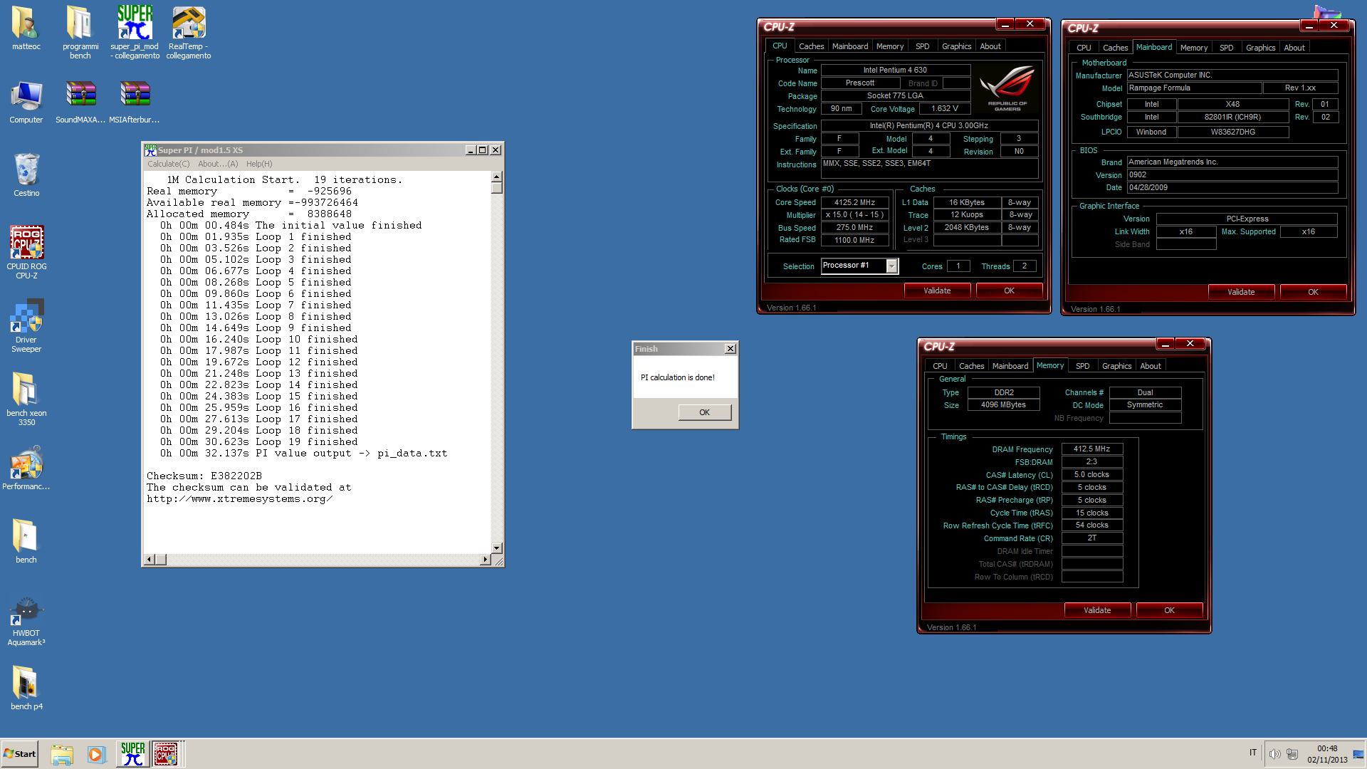Click OK in CPU tab window
Screen dimensions: 1367x769
[1009, 291]
